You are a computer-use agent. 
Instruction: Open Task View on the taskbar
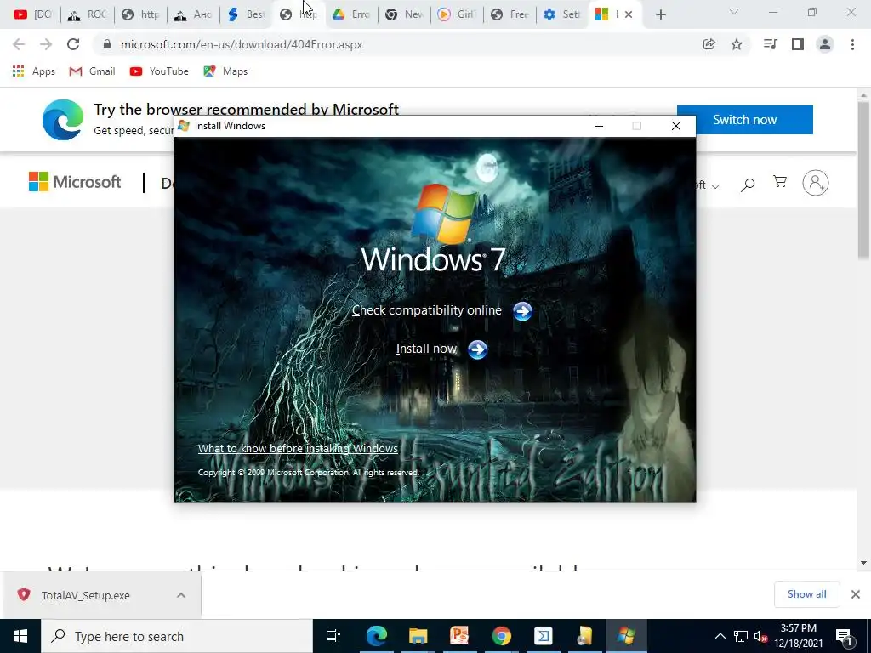pos(333,636)
